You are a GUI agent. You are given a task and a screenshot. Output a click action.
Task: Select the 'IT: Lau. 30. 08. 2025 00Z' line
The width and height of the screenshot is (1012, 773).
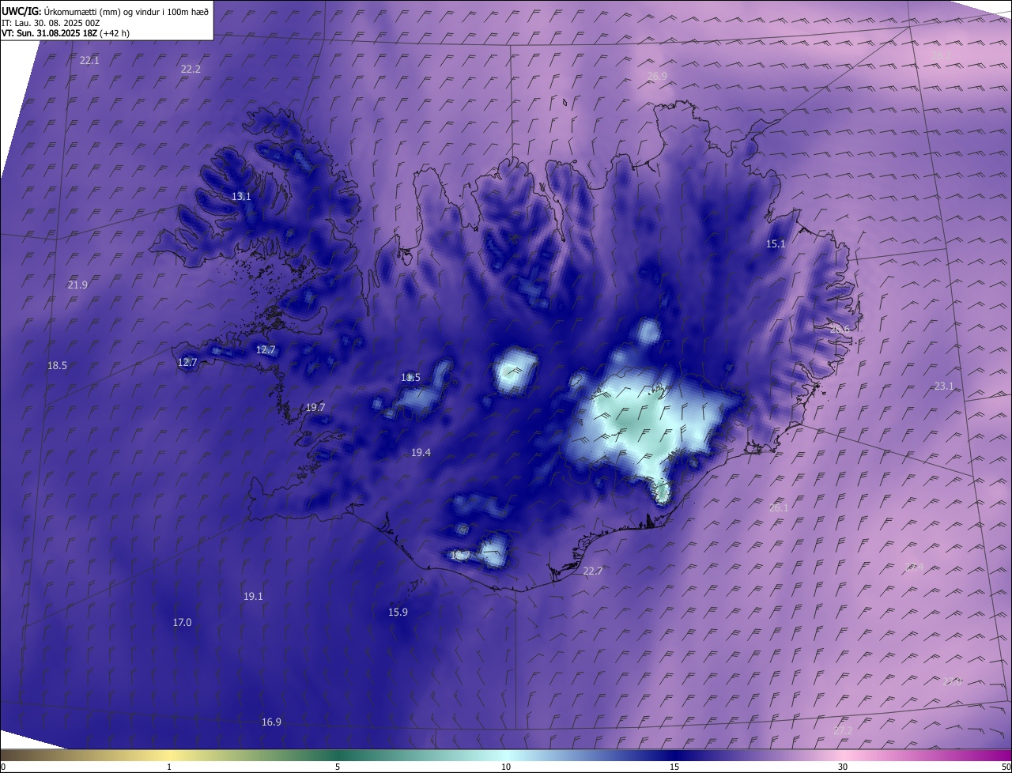point(50,23)
